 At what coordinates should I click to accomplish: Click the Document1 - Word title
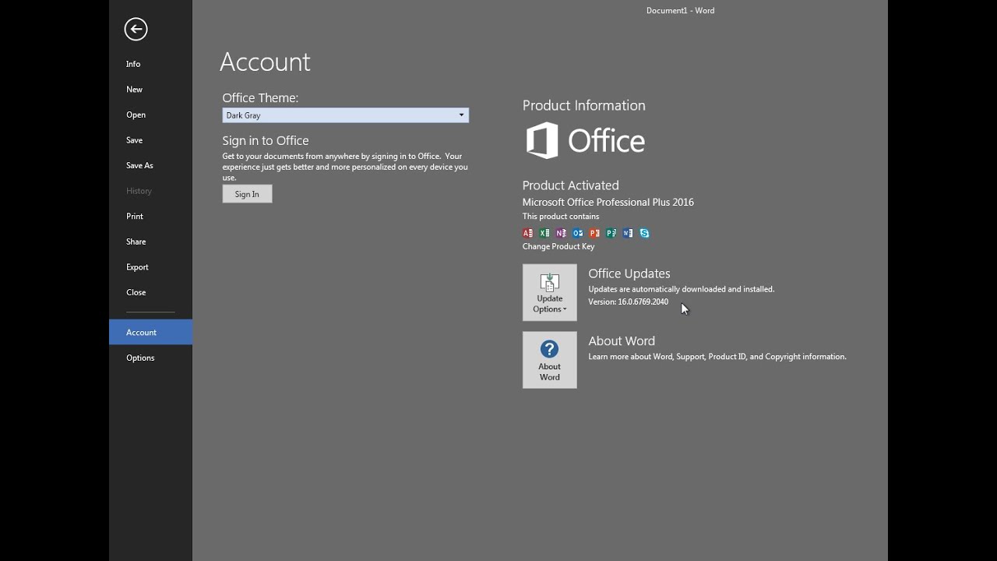click(680, 10)
